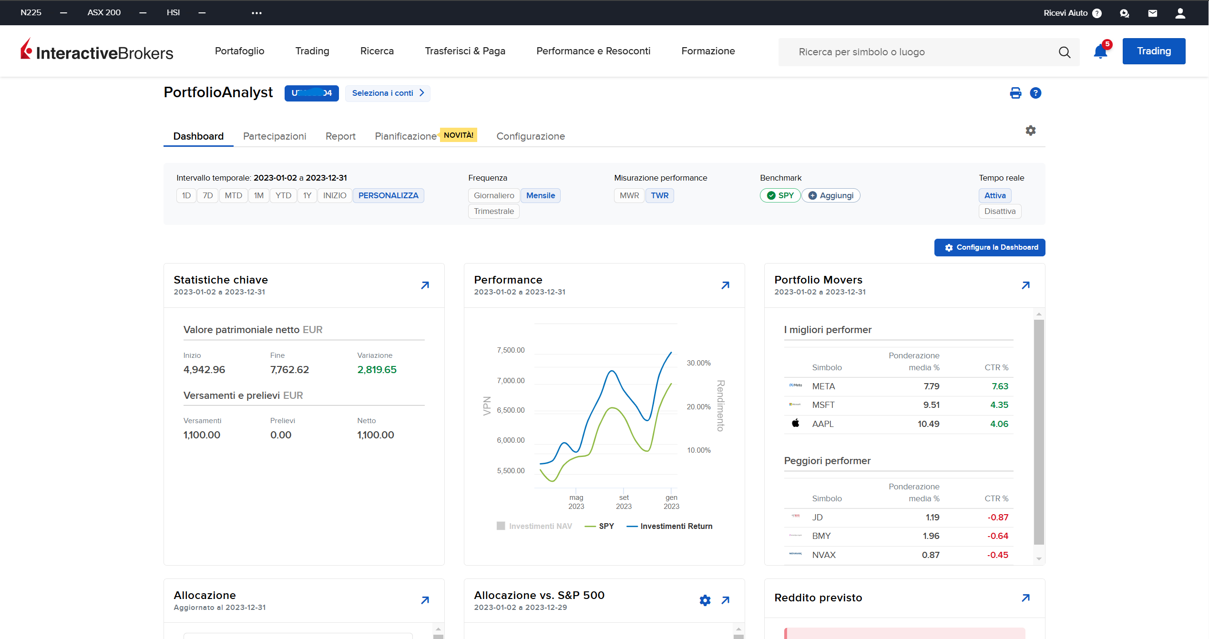Select the INIZIO time range
1209x639 pixels.
pos(335,195)
